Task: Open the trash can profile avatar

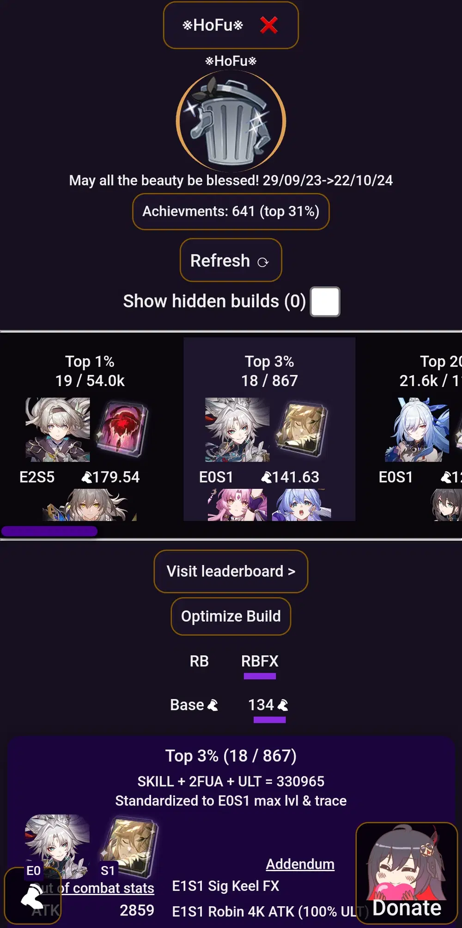Action: (231, 121)
